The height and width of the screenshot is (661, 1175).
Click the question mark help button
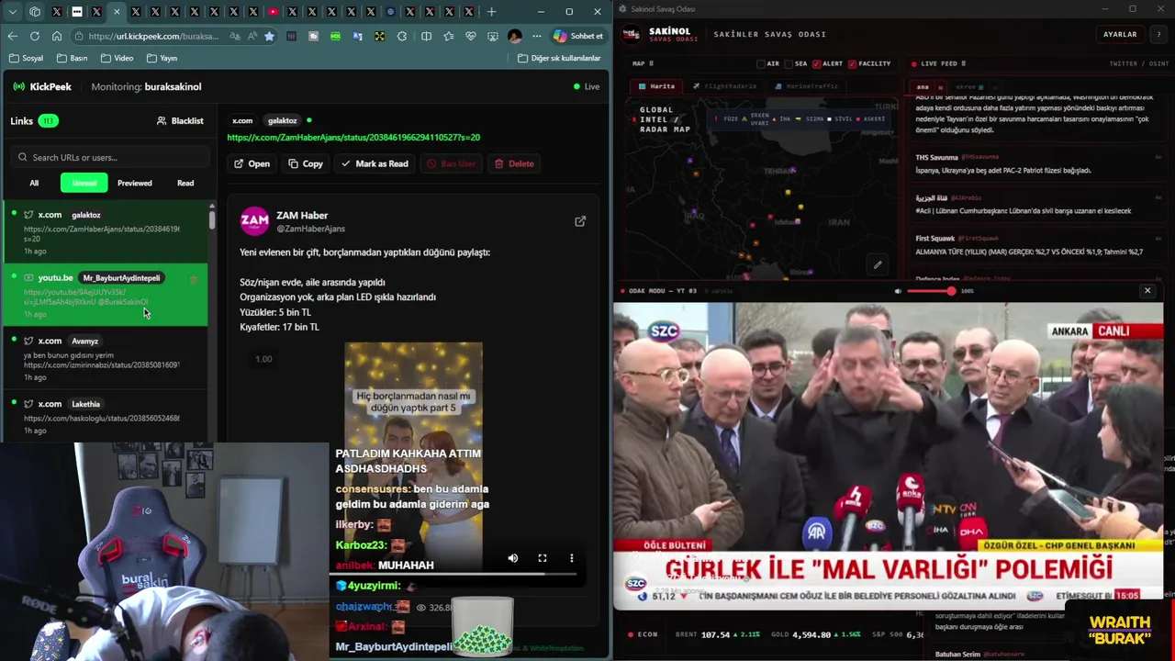click(1158, 34)
